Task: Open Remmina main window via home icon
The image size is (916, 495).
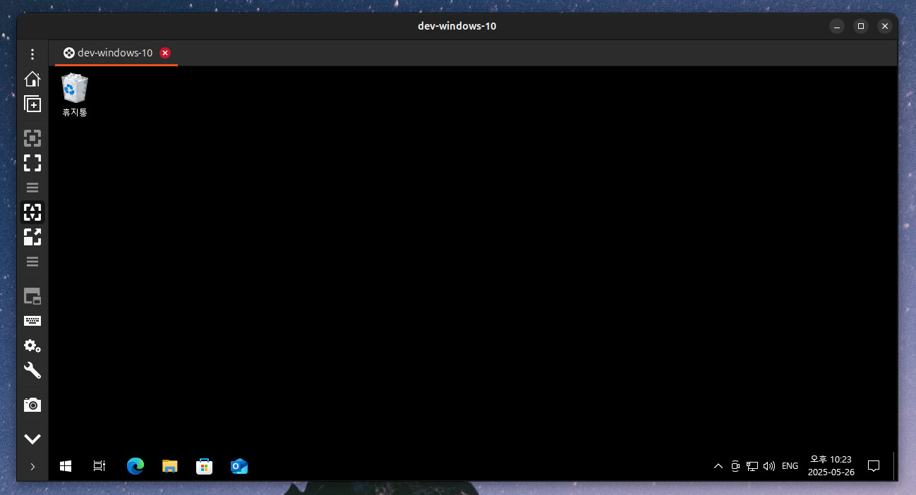Action: 32,79
